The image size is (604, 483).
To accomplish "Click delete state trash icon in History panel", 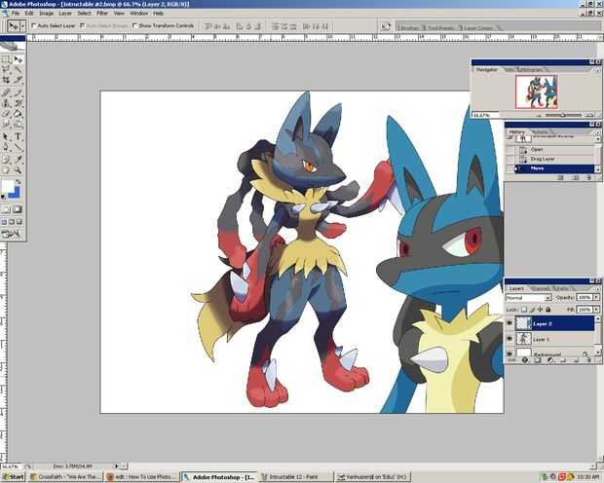I will [x=588, y=177].
